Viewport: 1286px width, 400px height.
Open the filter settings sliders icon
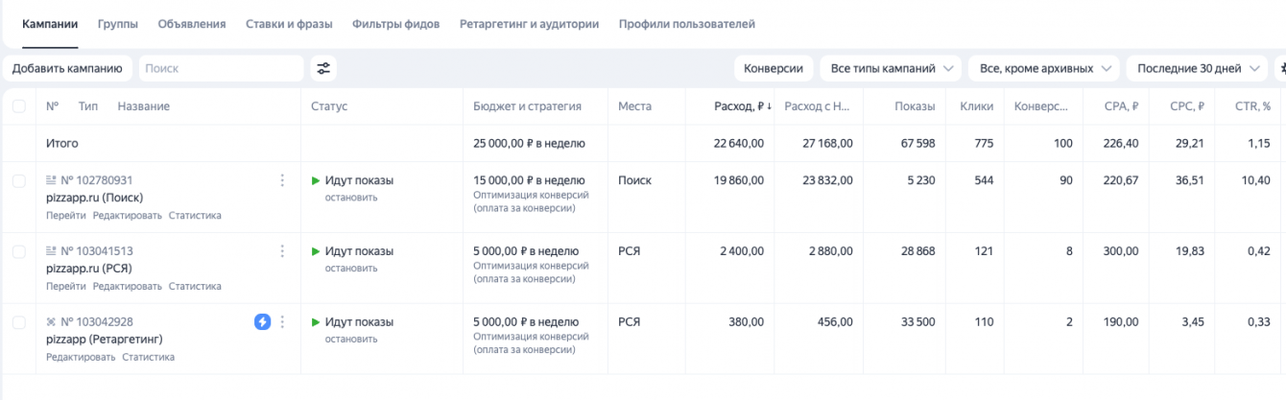click(323, 68)
